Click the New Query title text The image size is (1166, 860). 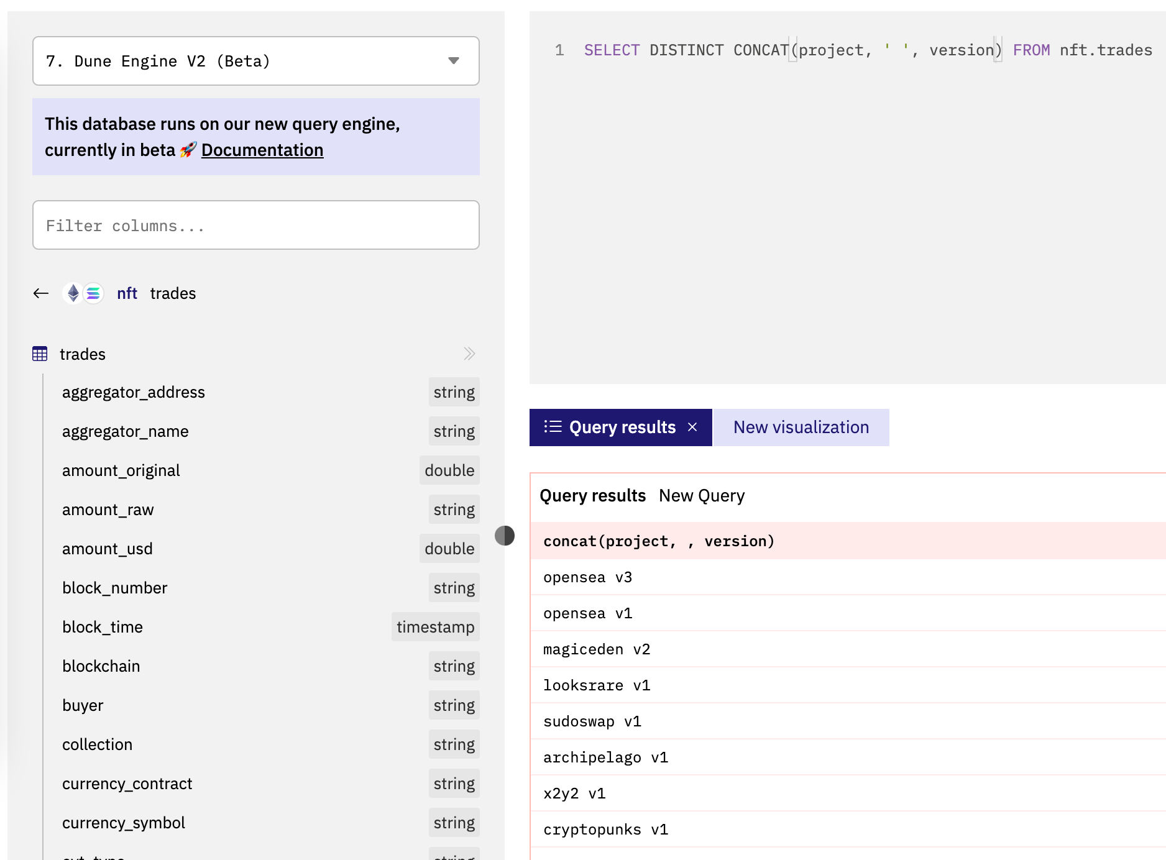coord(702,496)
